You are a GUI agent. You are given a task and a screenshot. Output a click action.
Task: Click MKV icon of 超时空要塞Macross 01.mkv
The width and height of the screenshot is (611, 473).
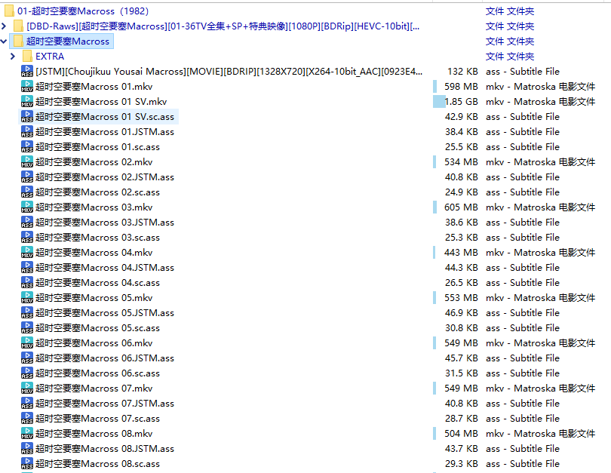tap(27, 87)
